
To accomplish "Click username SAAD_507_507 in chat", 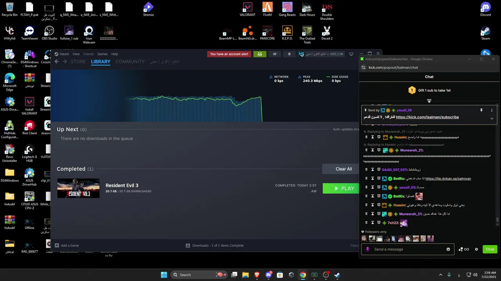I will click(395, 170).
